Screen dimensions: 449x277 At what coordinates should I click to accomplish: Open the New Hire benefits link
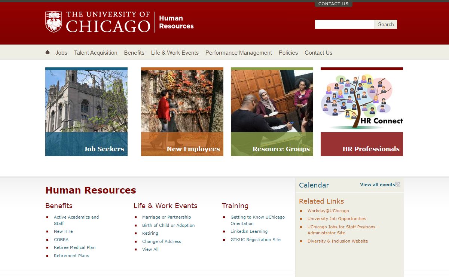coord(63,231)
